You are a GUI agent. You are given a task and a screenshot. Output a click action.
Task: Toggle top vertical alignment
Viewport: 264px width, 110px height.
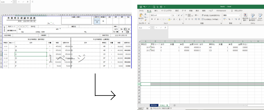(x=186, y=15)
